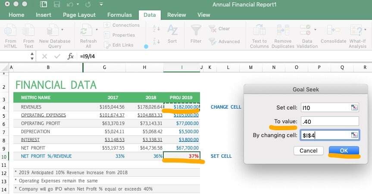The width and height of the screenshot is (372, 194).
Task: Click Text to Columns icon
Action: click(x=259, y=30)
